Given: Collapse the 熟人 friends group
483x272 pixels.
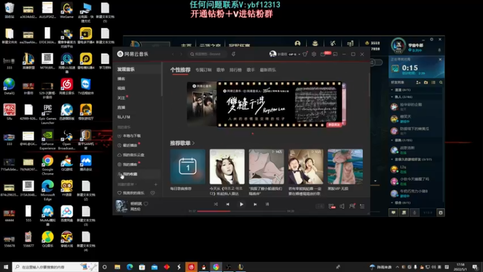Looking at the screenshot, I should 392,97.
